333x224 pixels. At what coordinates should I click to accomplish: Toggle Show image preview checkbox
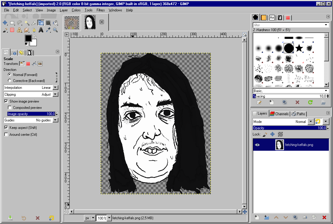point(6,101)
